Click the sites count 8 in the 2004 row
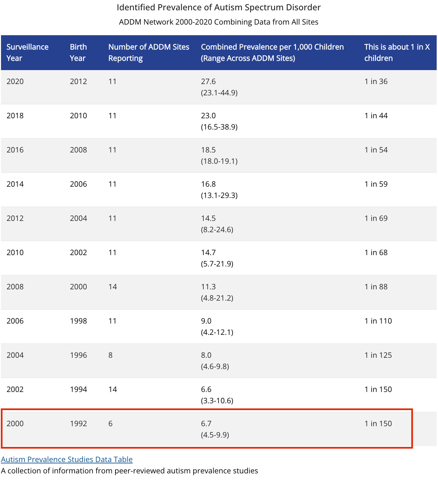The image size is (438, 481). coord(110,355)
